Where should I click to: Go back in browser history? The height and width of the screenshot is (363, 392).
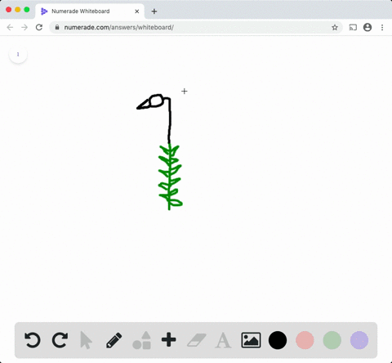point(10,27)
